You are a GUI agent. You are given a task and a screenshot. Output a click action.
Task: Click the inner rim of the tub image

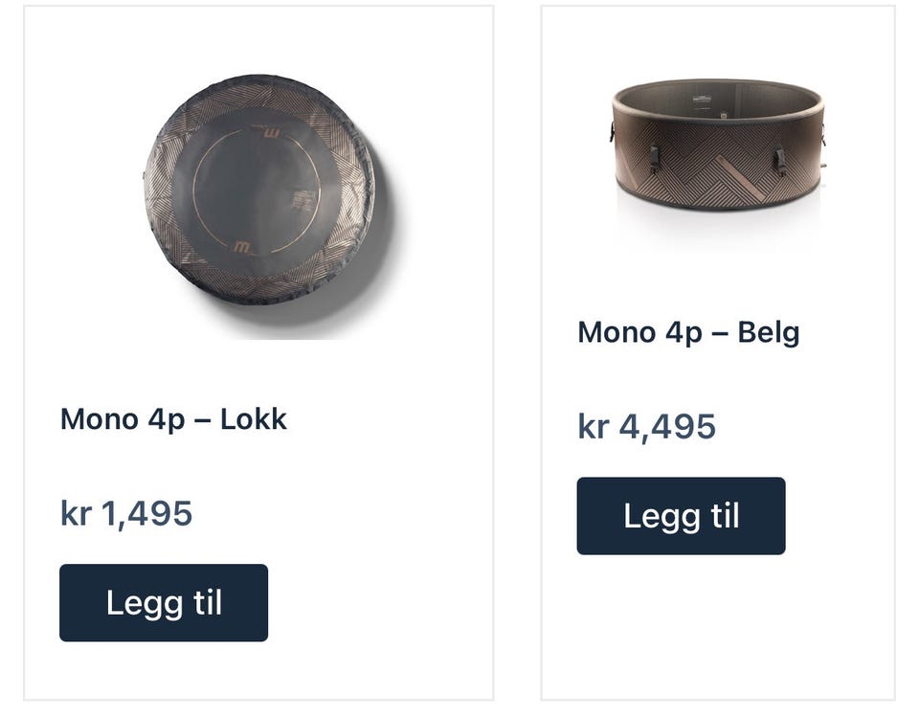tap(718, 99)
